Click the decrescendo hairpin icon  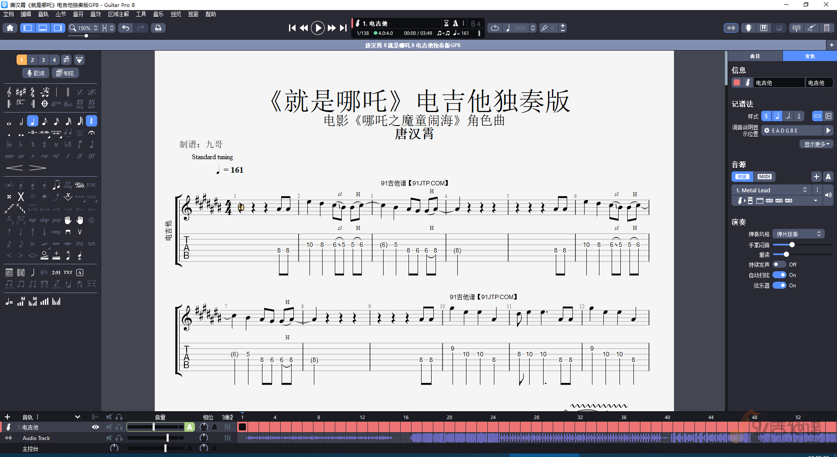tap(37, 168)
